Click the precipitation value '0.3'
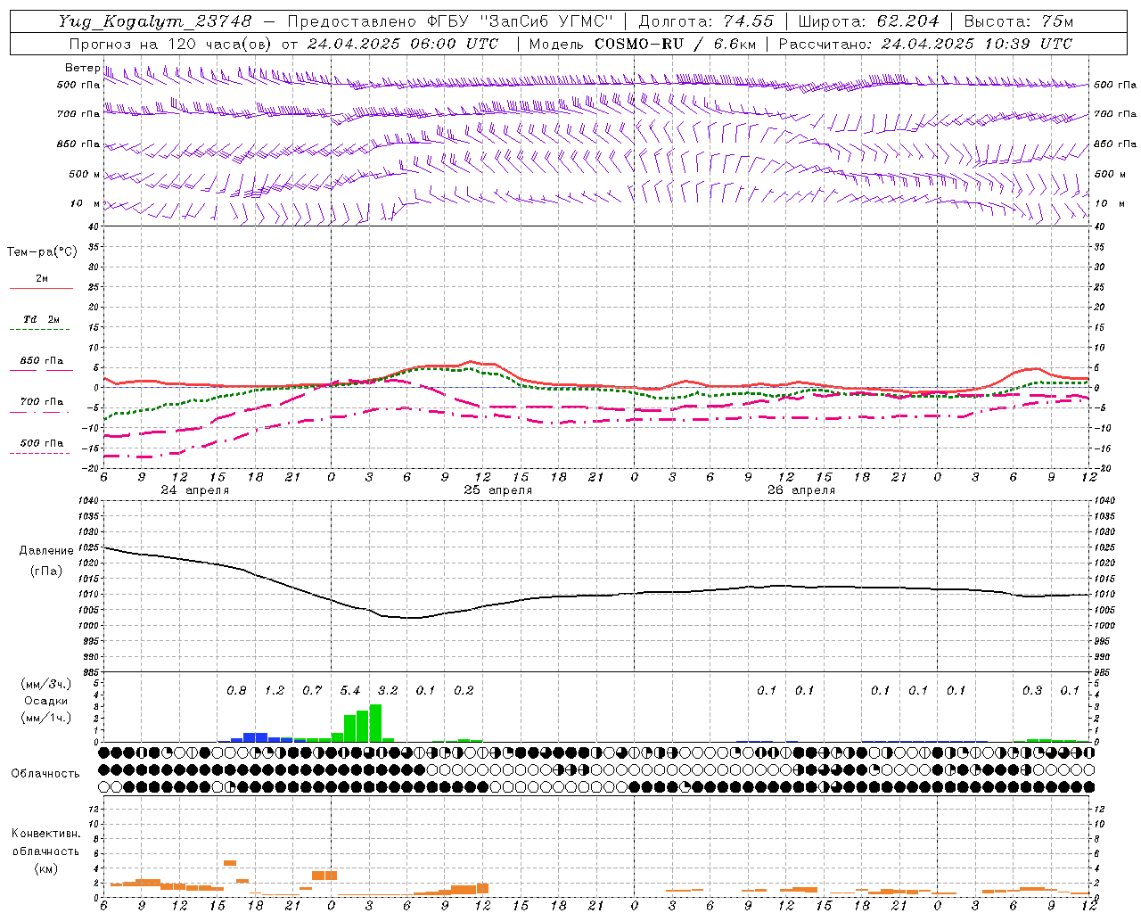The width and height of the screenshot is (1141, 913). (1032, 691)
